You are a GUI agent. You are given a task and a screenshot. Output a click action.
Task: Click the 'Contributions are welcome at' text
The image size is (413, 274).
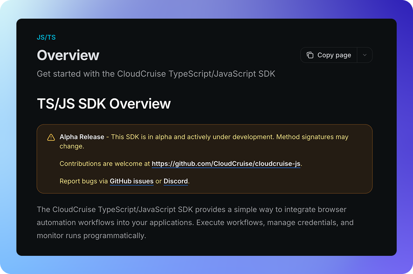pyautogui.click(x=104, y=164)
